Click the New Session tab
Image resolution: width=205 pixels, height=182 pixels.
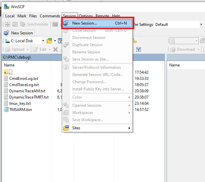click(x=18, y=33)
